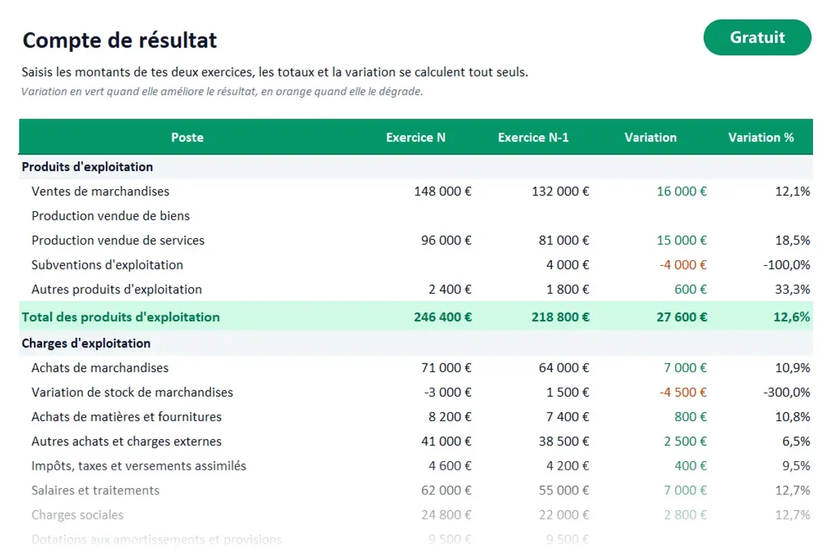This screenshot has height=554, width=831.
Task: Click the 38 500 € cell
Action: (x=564, y=441)
